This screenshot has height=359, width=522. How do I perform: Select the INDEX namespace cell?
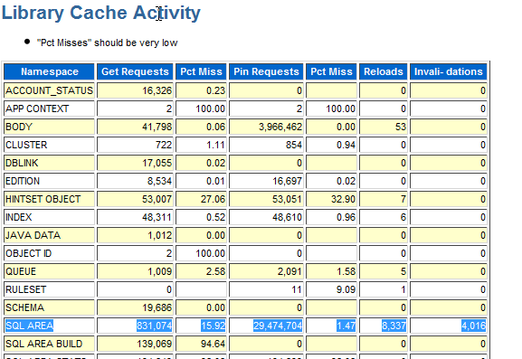point(49,217)
